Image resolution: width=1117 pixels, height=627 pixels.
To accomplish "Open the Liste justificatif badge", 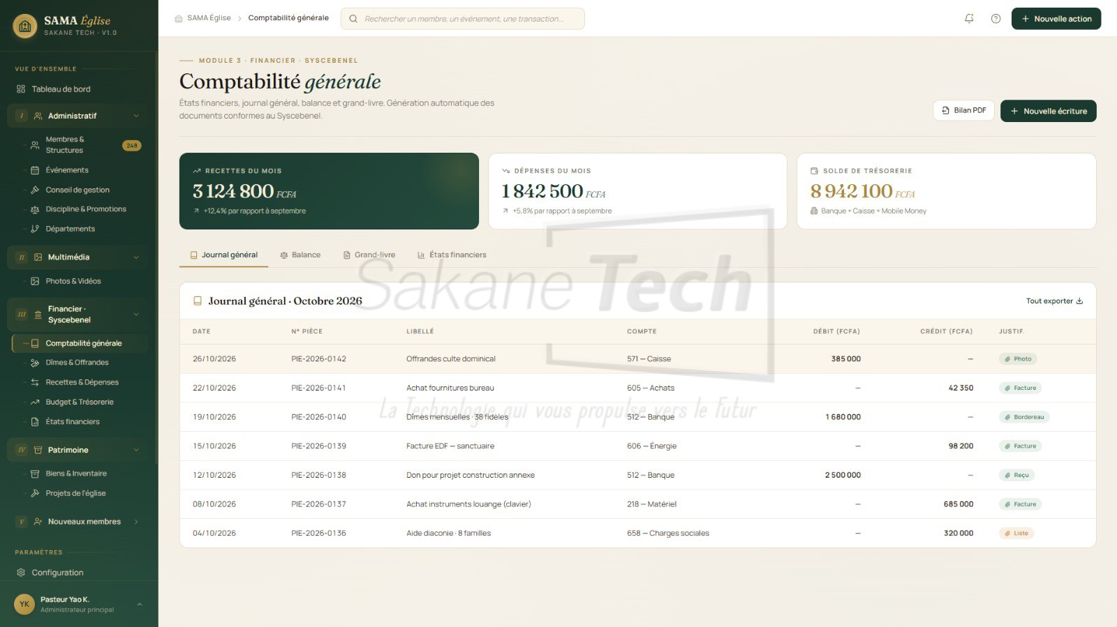I will [x=1016, y=534].
